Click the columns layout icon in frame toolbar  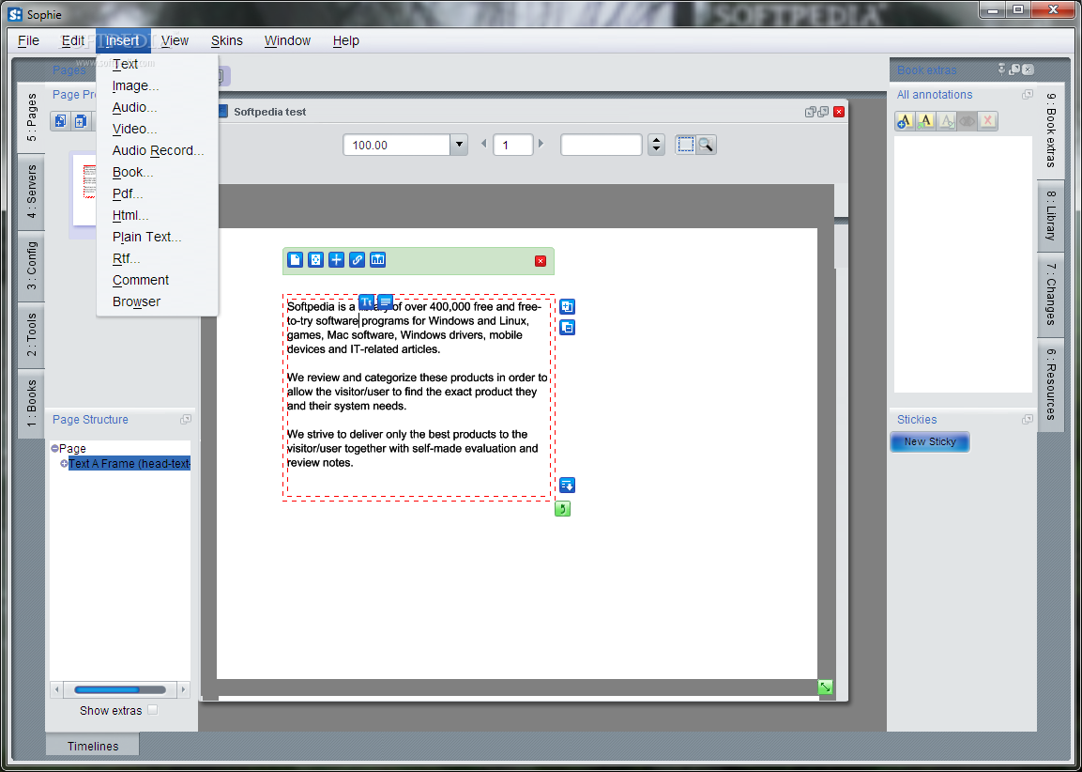coord(377,260)
